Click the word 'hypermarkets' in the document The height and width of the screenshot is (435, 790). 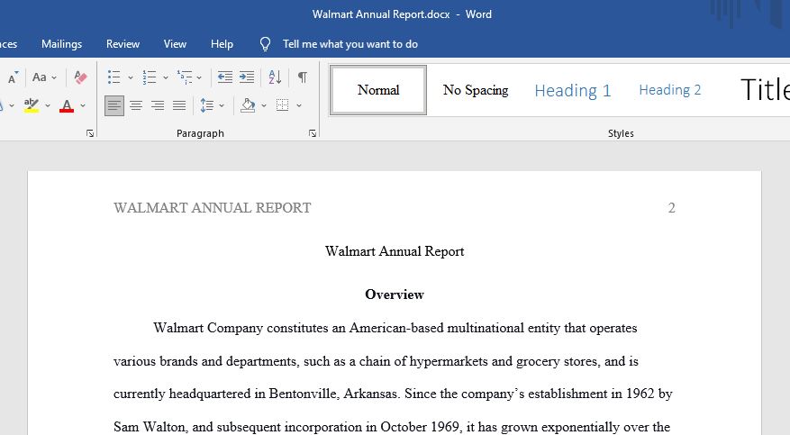449,361
